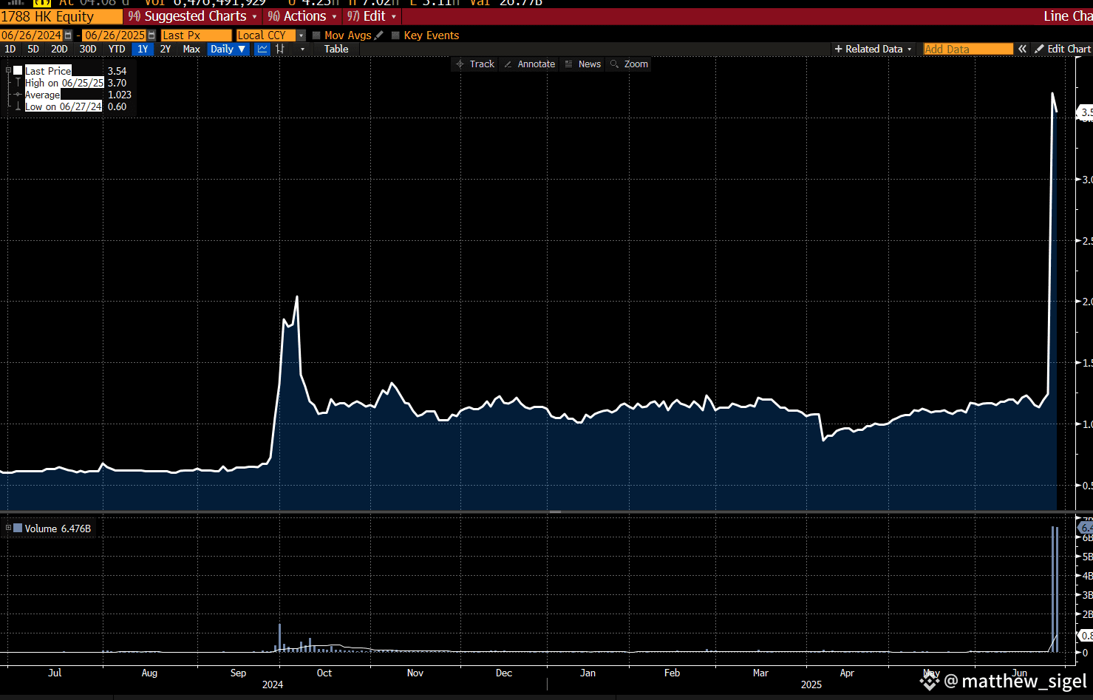This screenshot has height=700, width=1093.
Task: Click the Volume series color swatch
Action: click(x=18, y=529)
